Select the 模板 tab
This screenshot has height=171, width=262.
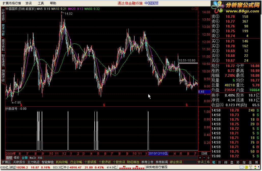[17, 158]
